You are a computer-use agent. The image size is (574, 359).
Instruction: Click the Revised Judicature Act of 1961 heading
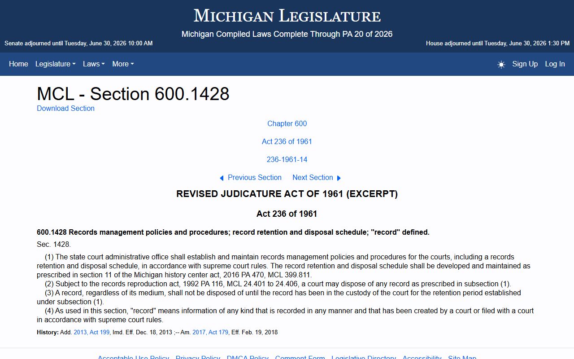(x=287, y=194)
